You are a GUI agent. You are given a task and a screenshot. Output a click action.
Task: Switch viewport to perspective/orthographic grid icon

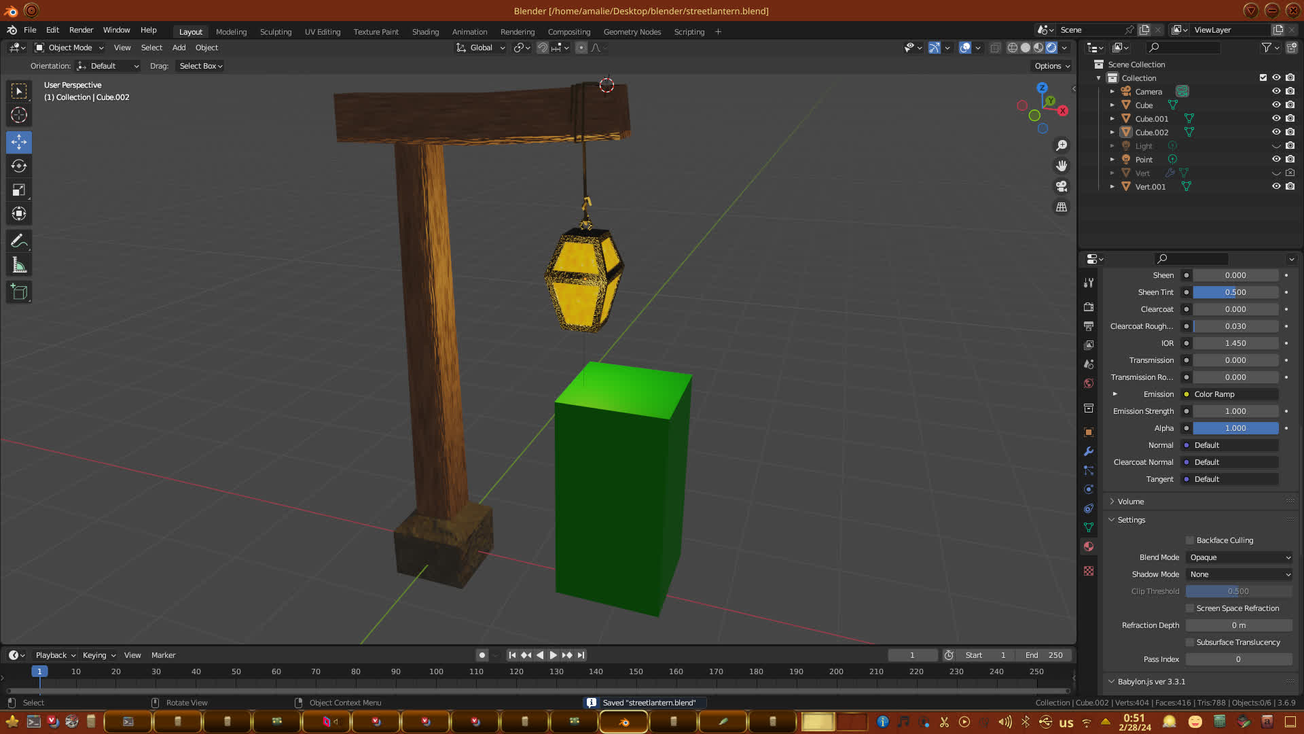pos(1062,207)
